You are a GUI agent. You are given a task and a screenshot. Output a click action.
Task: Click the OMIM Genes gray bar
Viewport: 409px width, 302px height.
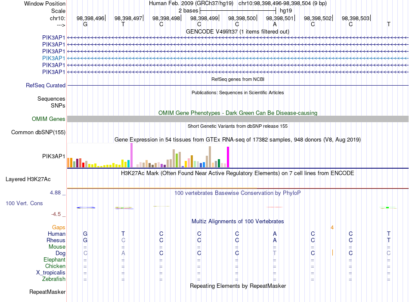coord(238,119)
